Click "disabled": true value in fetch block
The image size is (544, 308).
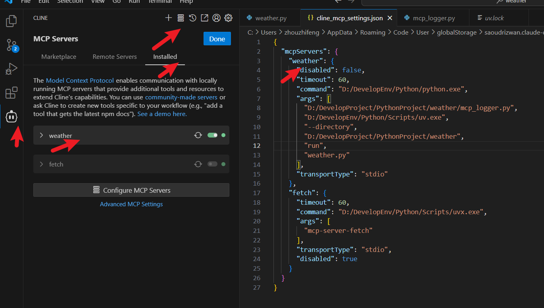click(x=350, y=259)
